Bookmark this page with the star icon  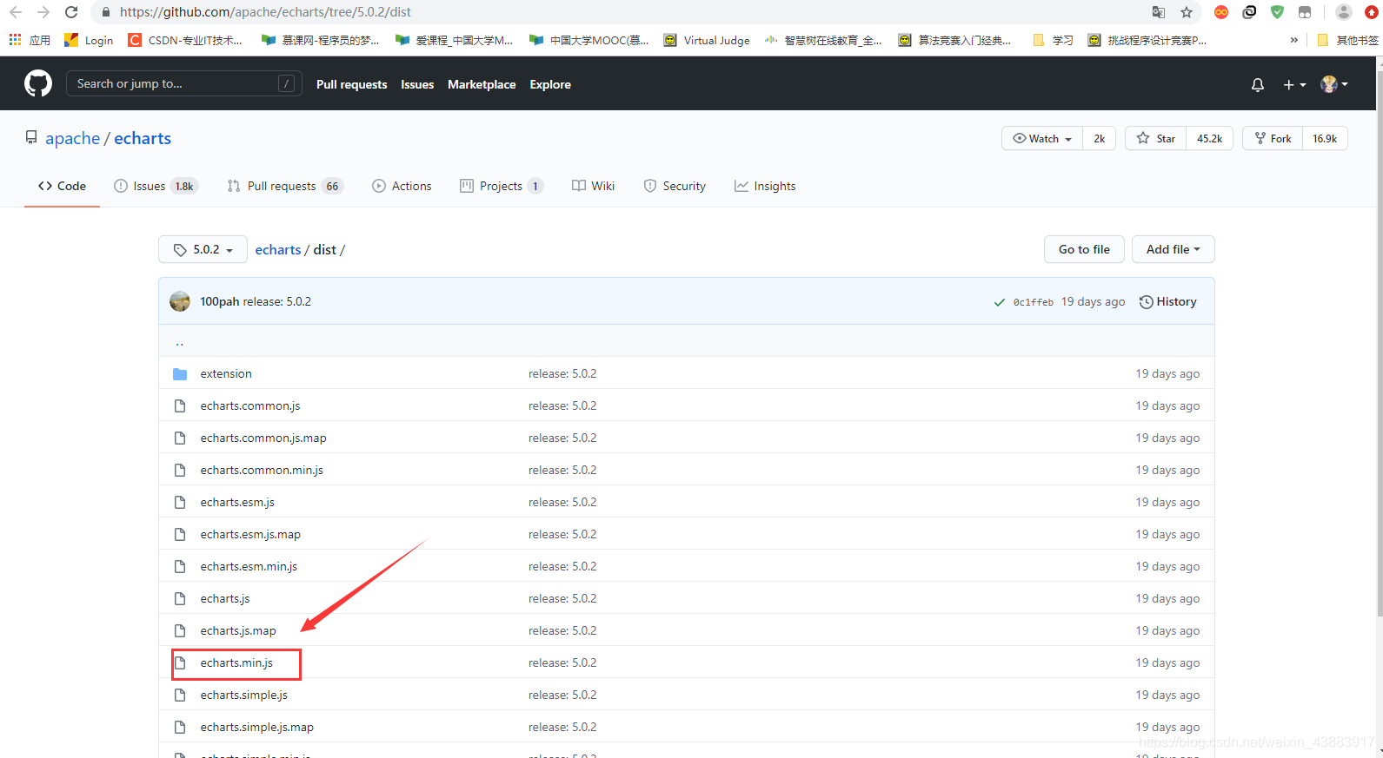click(x=1187, y=12)
